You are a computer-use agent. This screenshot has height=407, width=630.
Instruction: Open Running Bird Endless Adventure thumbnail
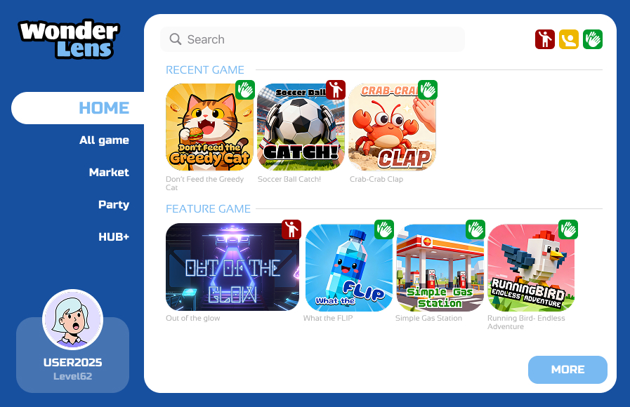(x=531, y=267)
